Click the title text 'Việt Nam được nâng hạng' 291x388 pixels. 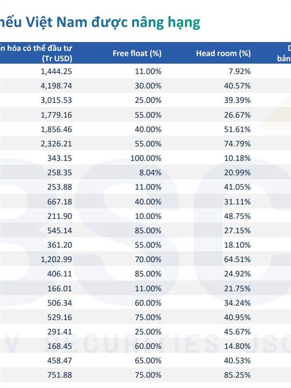(x=113, y=22)
